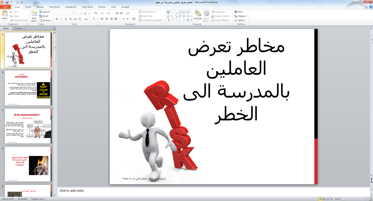This screenshot has height=201, width=373.
Task: Open the Replace dropdown
Action: coord(241,16)
